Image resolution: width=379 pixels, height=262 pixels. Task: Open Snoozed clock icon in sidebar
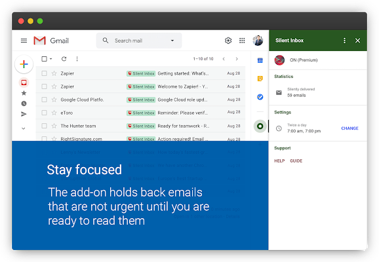(24, 103)
